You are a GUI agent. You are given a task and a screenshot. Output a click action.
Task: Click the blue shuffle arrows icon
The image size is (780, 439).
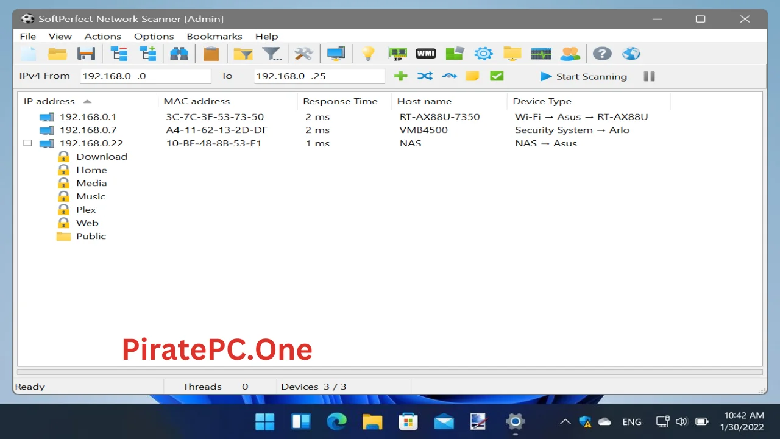(425, 76)
